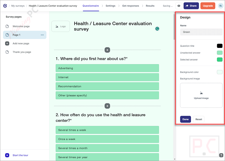
Task: Select Other (please specify) answer option
Action: [107, 95]
